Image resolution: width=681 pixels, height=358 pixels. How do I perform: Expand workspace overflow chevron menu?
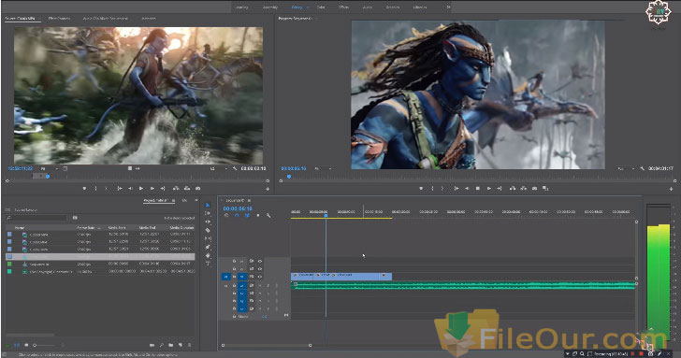[449, 7]
